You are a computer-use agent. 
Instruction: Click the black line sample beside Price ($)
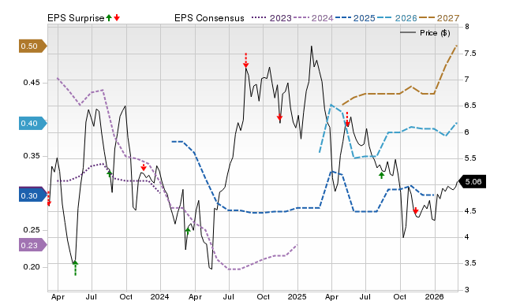(408, 32)
